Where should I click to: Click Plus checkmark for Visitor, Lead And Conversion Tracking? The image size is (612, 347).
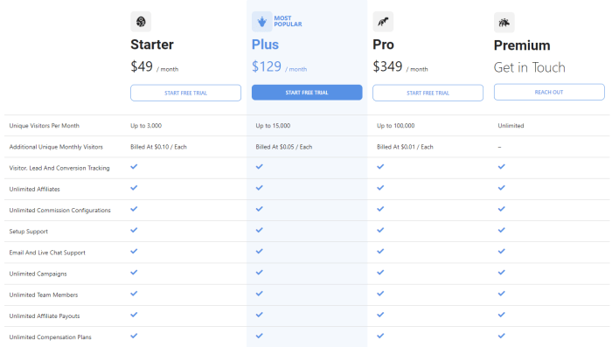pos(259,167)
